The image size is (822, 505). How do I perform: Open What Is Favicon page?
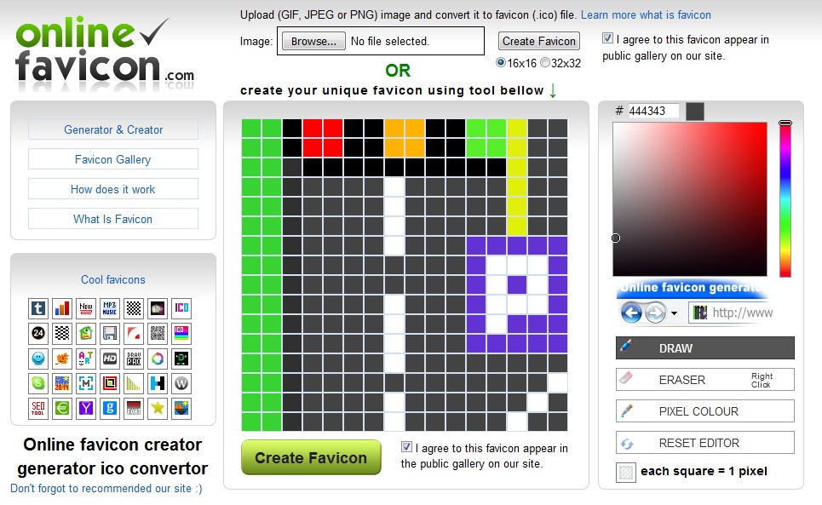pyautogui.click(x=113, y=219)
